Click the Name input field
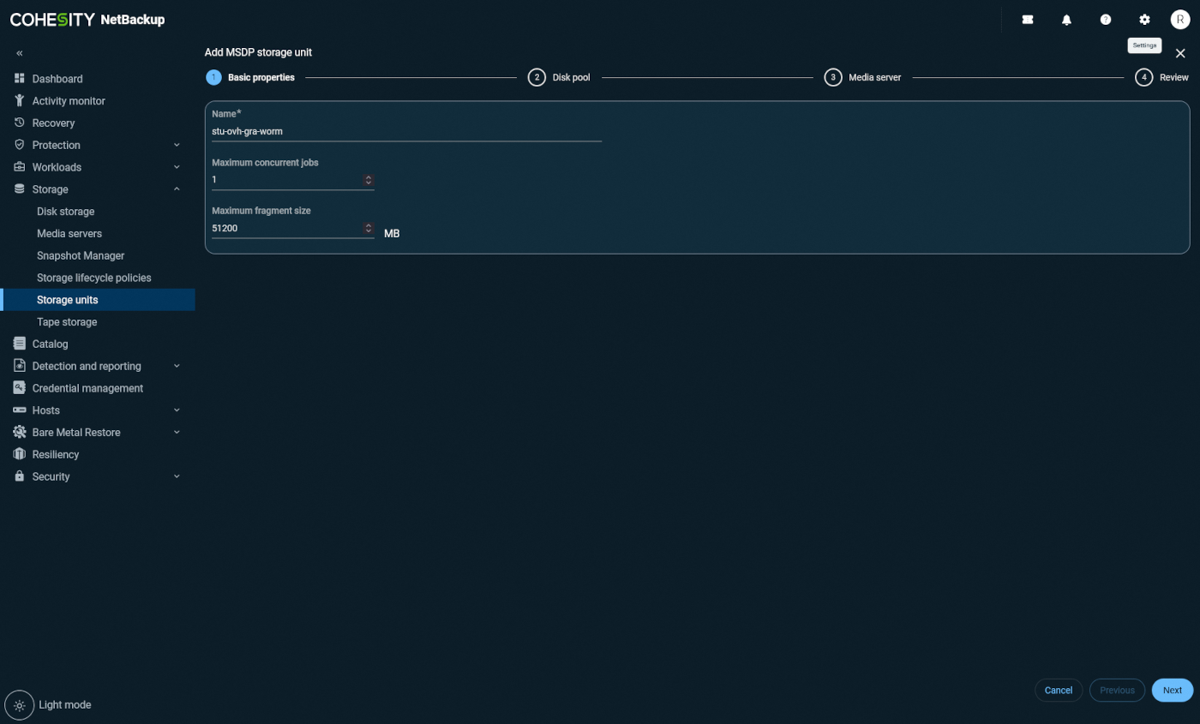 pos(406,132)
